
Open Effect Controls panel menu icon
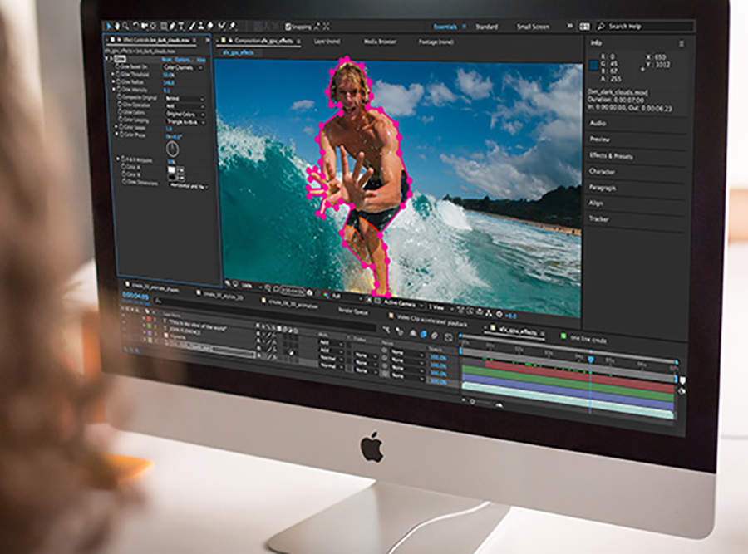click(194, 41)
